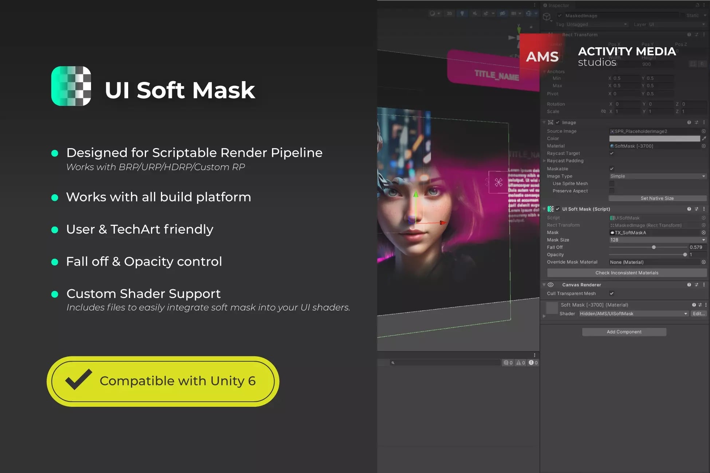
Task: Click the Color eyedropper icon
Action: (704, 139)
